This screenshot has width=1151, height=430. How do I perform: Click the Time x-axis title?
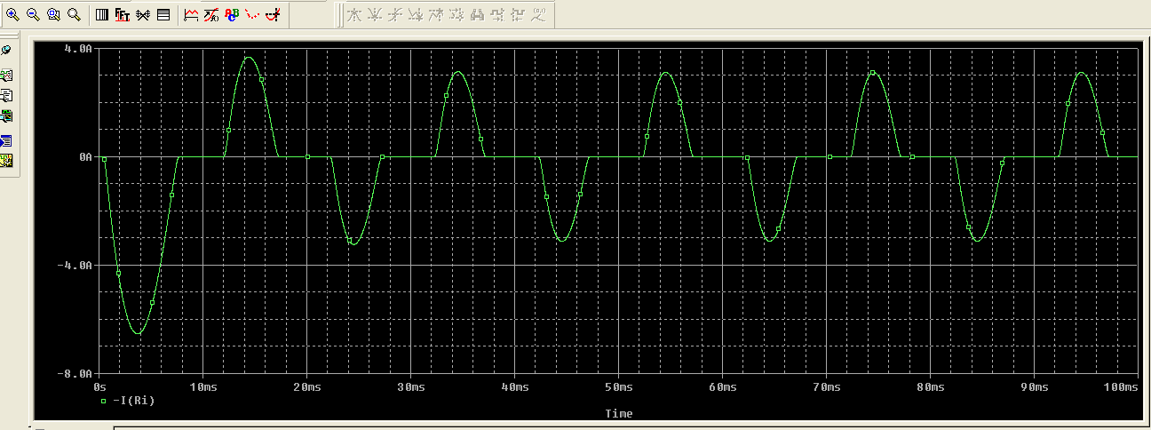point(619,414)
